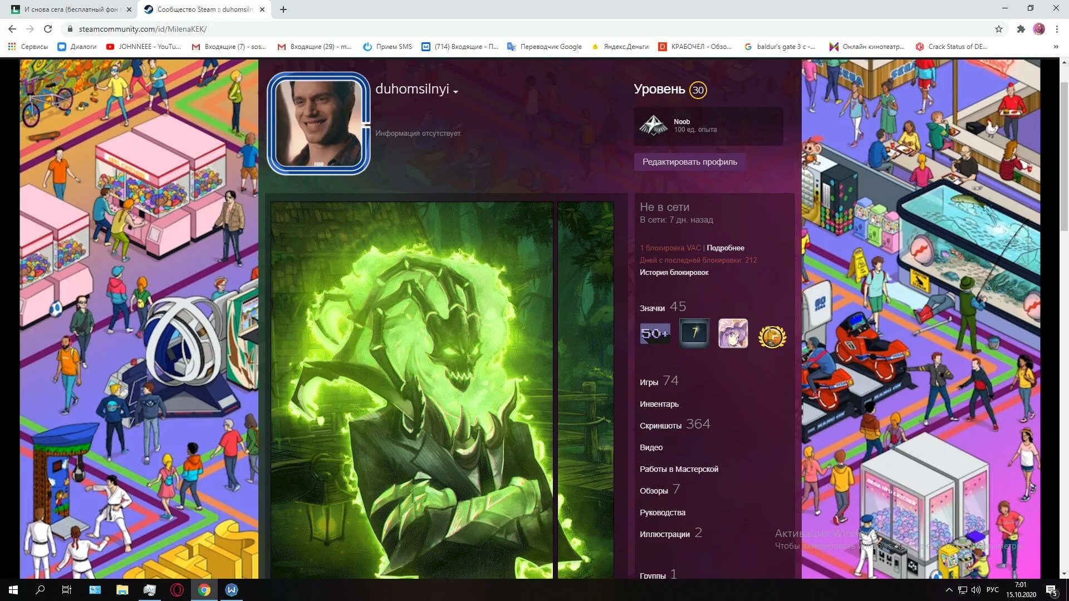
Task: Bookmark this page with the star icon
Action: coord(999,29)
